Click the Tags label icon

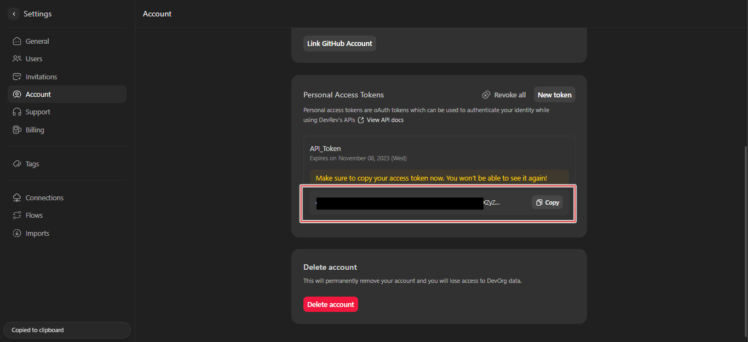point(17,164)
